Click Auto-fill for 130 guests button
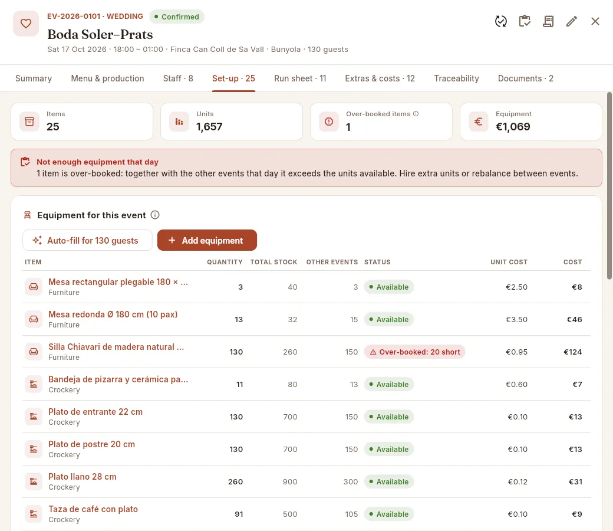The width and height of the screenshot is (613, 531). 87,240
